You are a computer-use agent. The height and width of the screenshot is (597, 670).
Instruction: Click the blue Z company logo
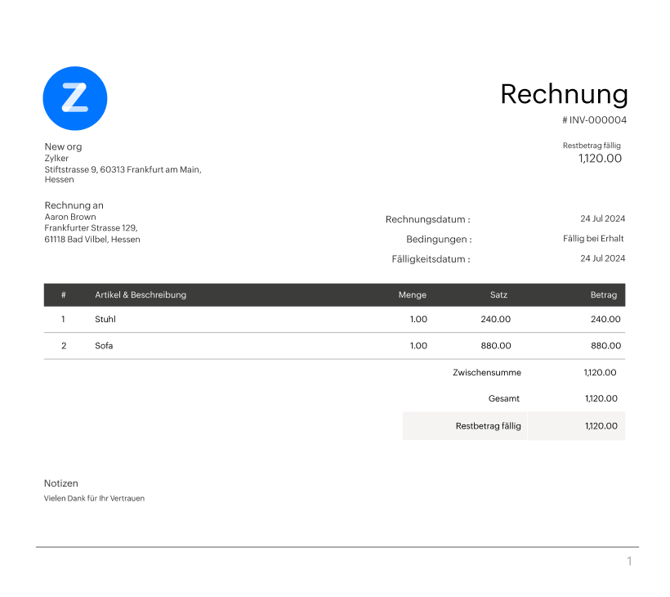point(75,98)
